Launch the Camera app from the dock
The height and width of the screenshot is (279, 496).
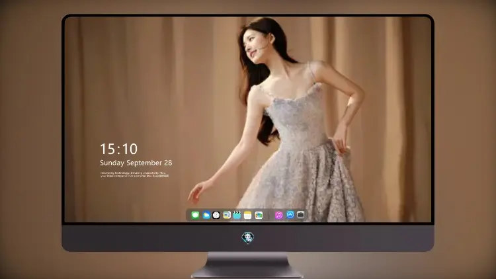[x=300, y=215]
